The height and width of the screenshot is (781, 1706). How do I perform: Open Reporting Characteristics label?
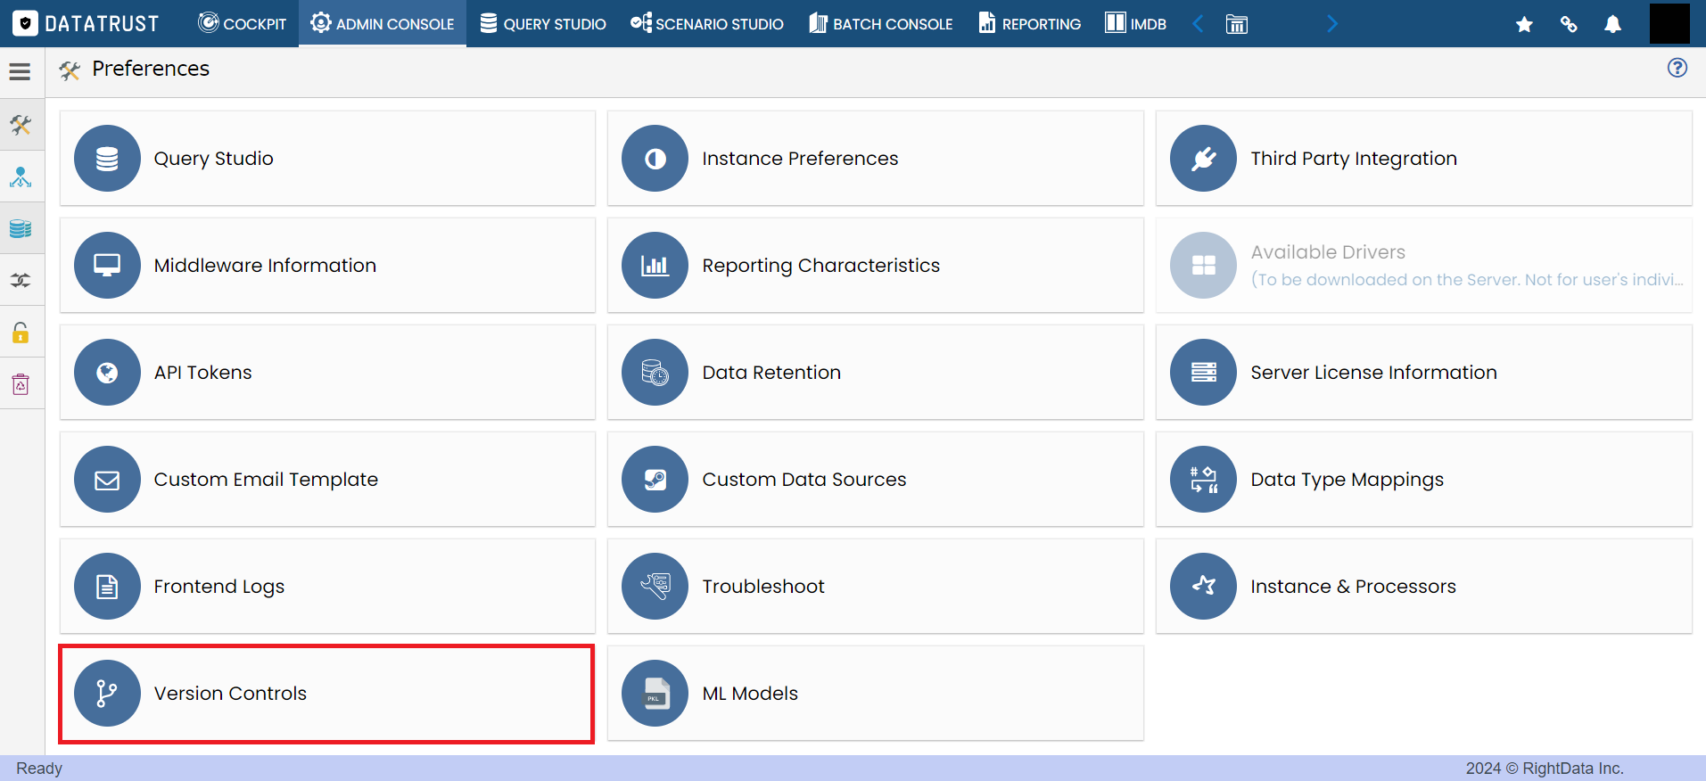tap(820, 266)
